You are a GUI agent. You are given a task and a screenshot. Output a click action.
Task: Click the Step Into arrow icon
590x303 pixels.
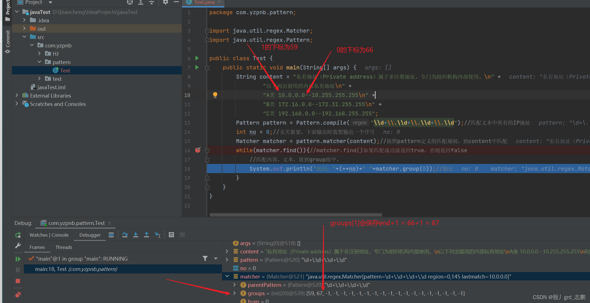pyautogui.click(x=136, y=235)
